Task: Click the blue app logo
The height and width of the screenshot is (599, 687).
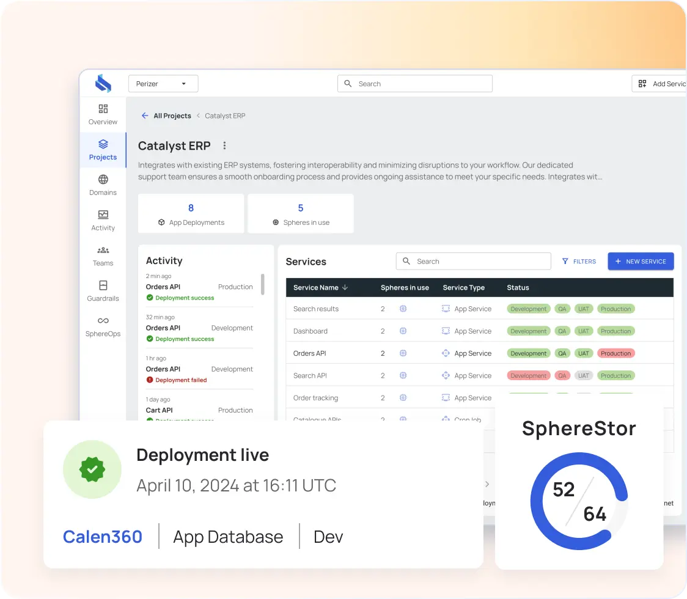Action: [103, 83]
